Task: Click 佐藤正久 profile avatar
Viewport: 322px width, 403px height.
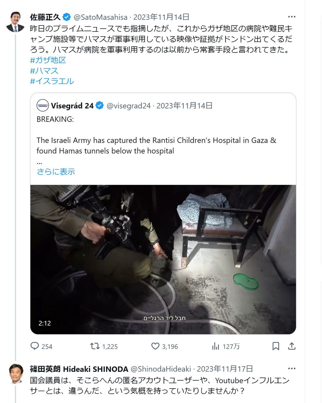Action: 15,22
